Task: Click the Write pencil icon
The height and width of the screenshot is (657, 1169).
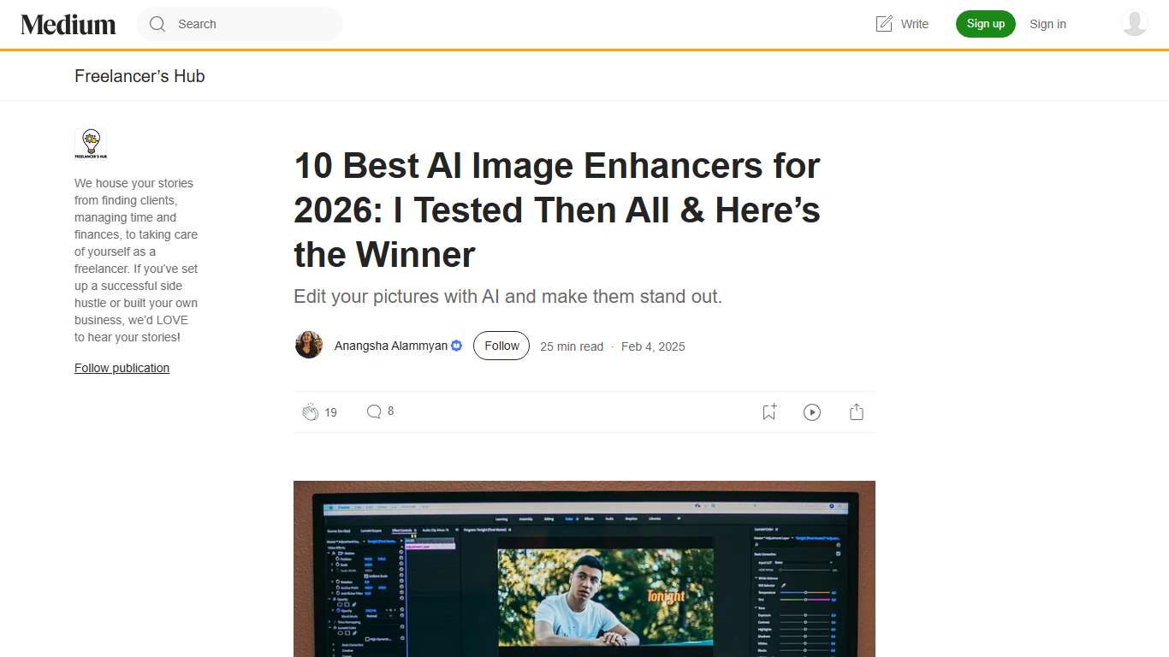Action: pyautogui.click(x=883, y=24)
